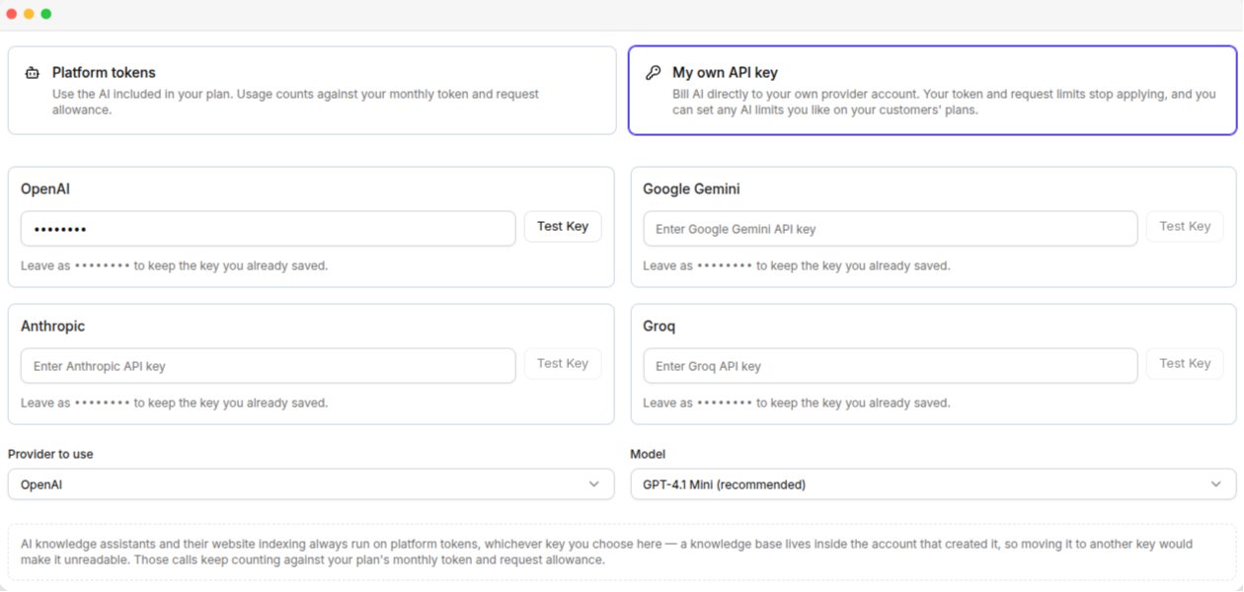Minimize the window with the yellow button
The height and width of the screenshot is (592, 1244).
coord(29,14)
